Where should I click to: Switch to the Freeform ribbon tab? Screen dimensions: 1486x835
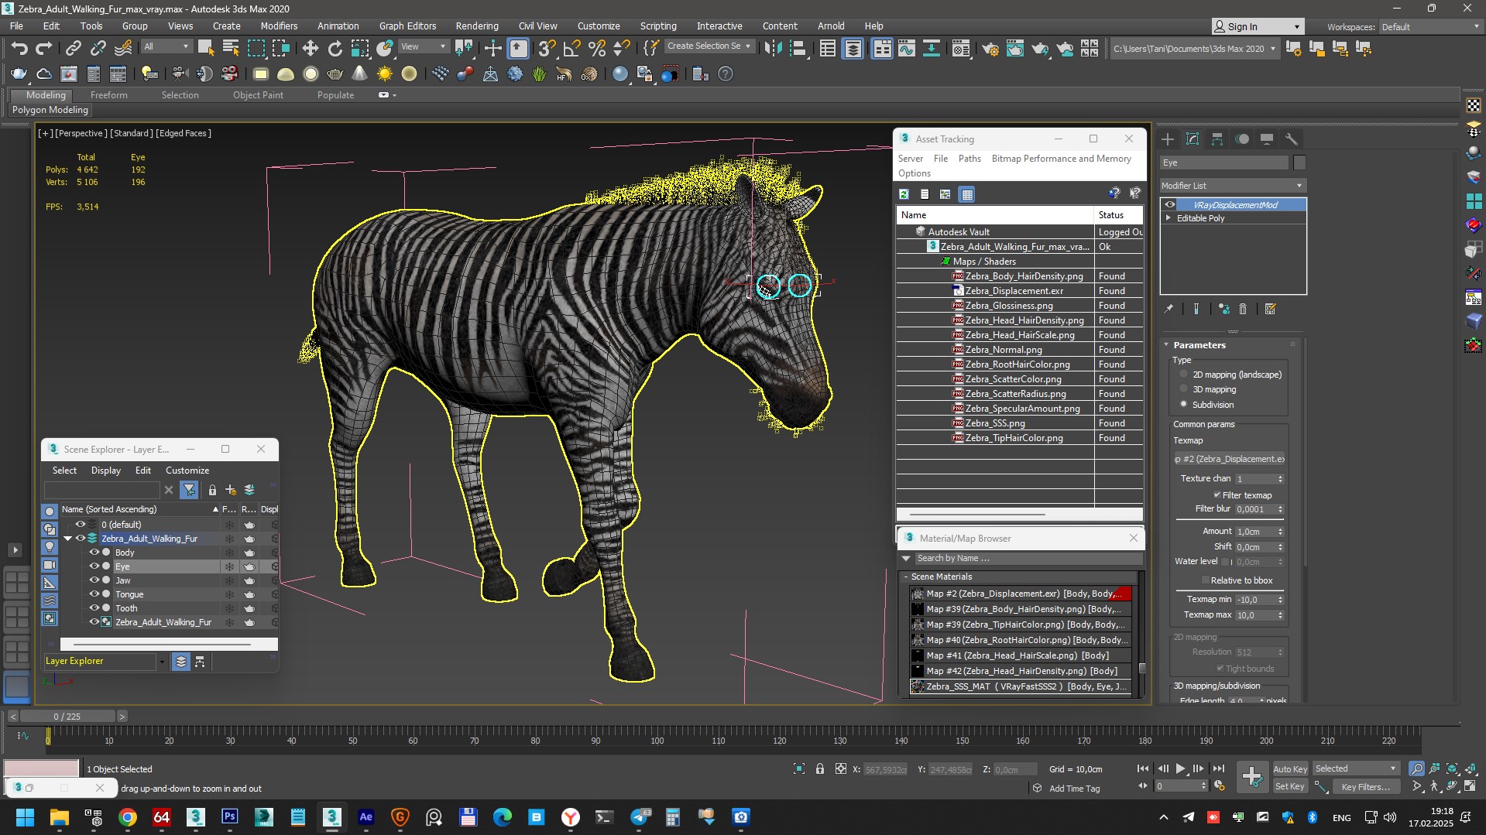click(109, 95)
